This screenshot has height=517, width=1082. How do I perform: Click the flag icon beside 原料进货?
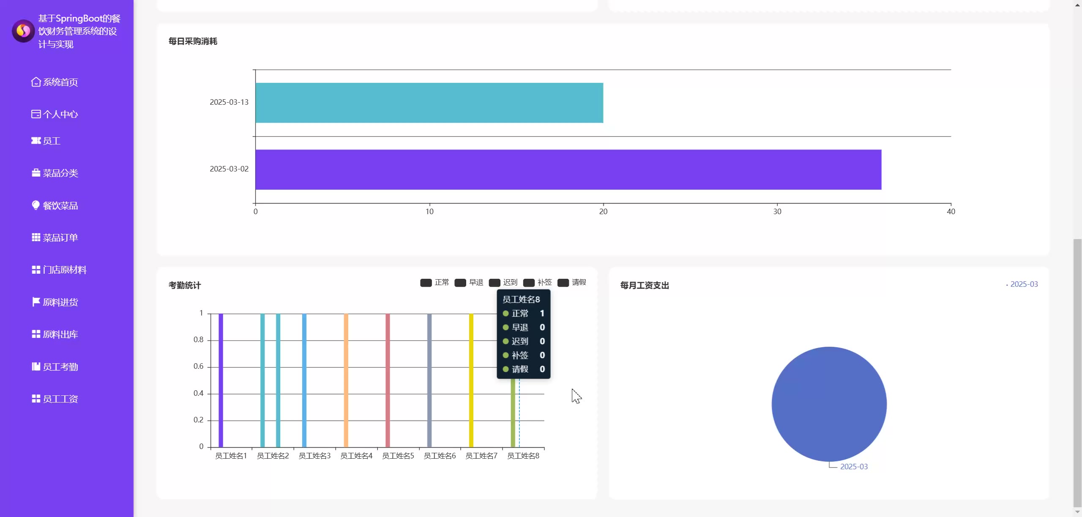pyautogui.click(x=36, y=302)
